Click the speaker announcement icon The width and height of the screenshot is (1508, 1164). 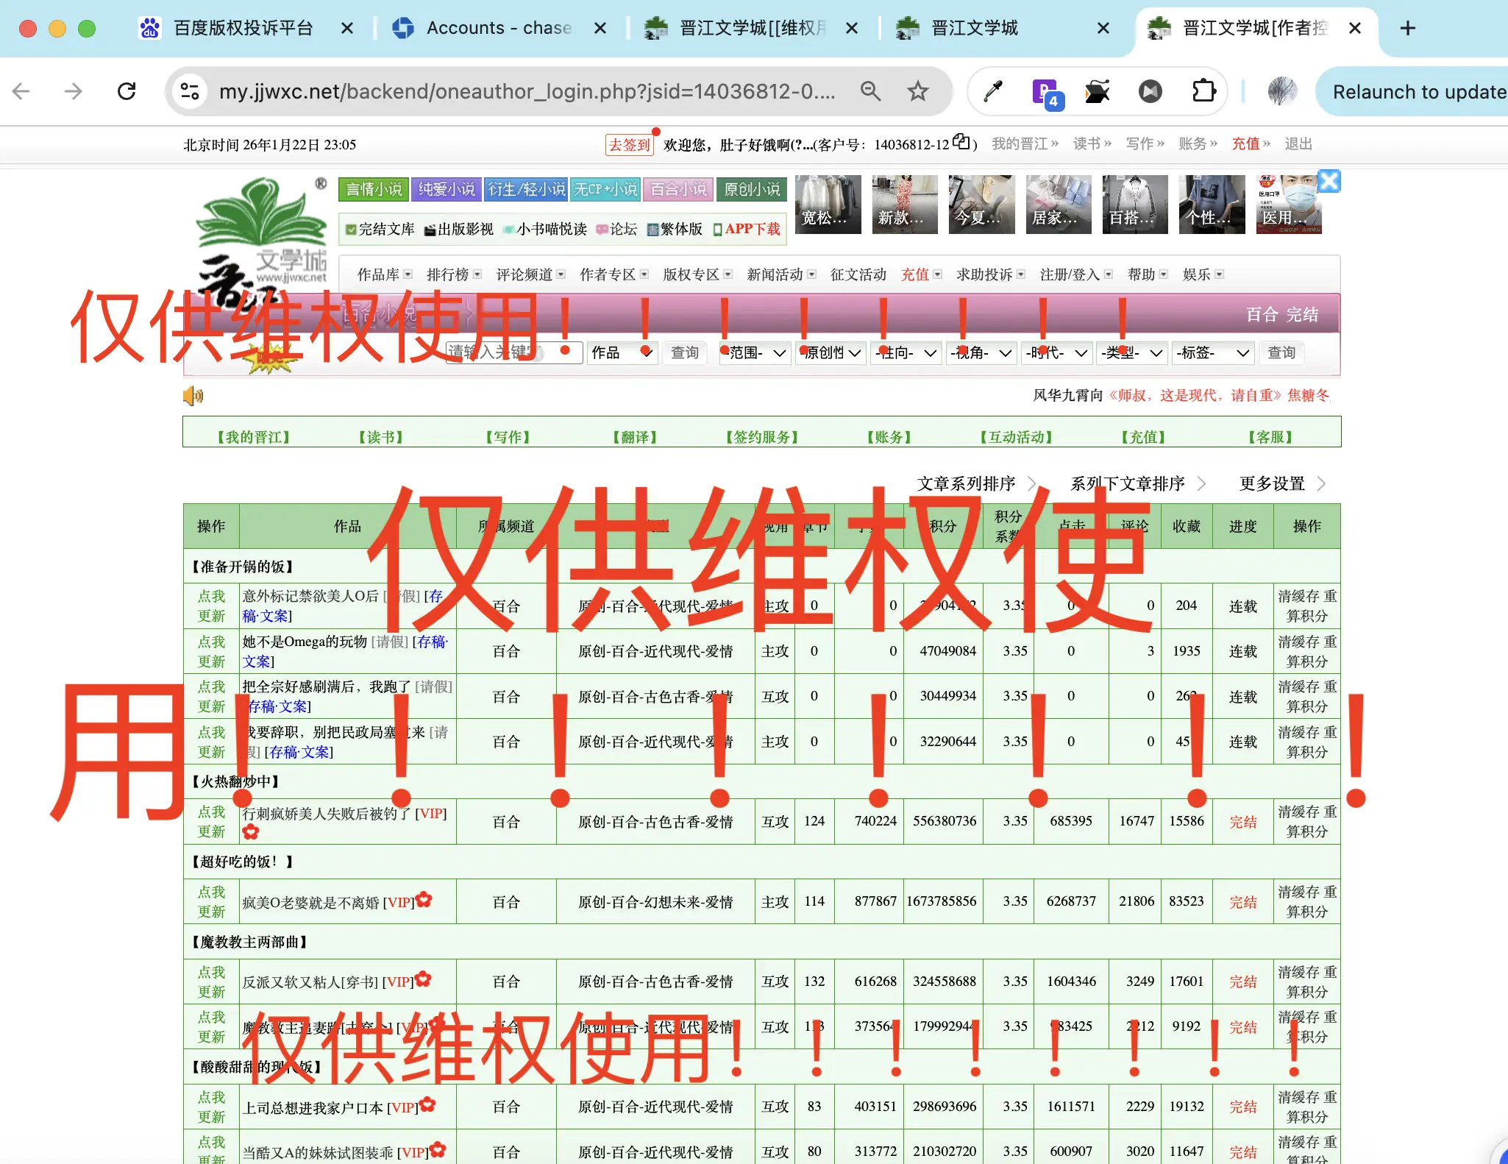pyautogui.click(x=193, y=396)
